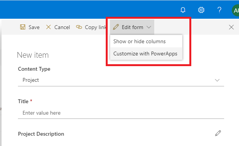
Task: Click the Edit form button
Action: [x=132, y=27]
